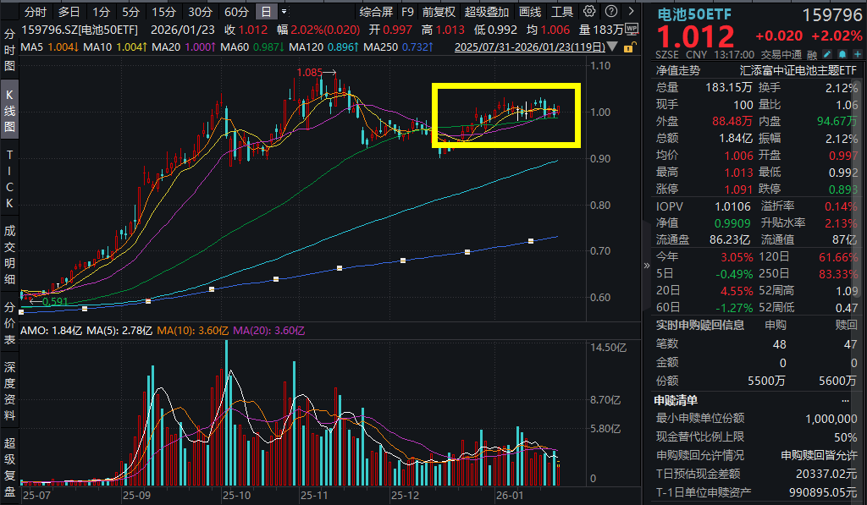Expand extra toolbar options with the right chevron
867x505 pixels.
[x=629, y=11]
